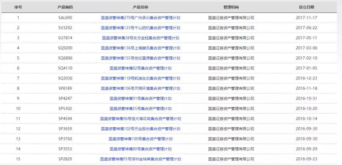342x165 pixels.
Task: Click the date 2017-03-06
Action: pos(307,48)
